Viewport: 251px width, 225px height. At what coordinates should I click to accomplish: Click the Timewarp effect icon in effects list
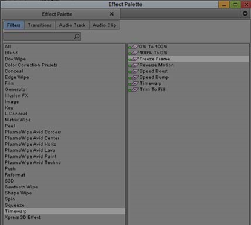point(133,83)
